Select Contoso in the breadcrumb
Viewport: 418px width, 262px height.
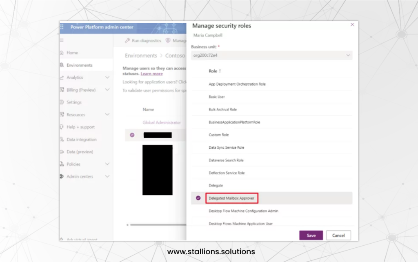point(175,55)
